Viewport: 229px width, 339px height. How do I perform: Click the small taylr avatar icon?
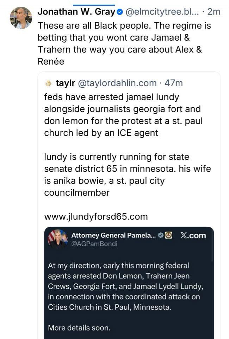click(49, 83)
